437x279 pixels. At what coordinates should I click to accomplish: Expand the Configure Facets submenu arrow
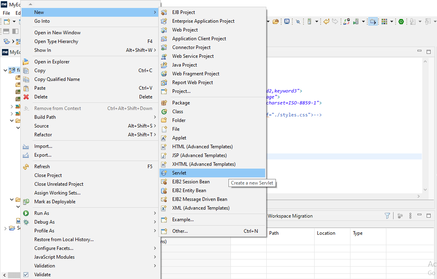coord(155,248)
